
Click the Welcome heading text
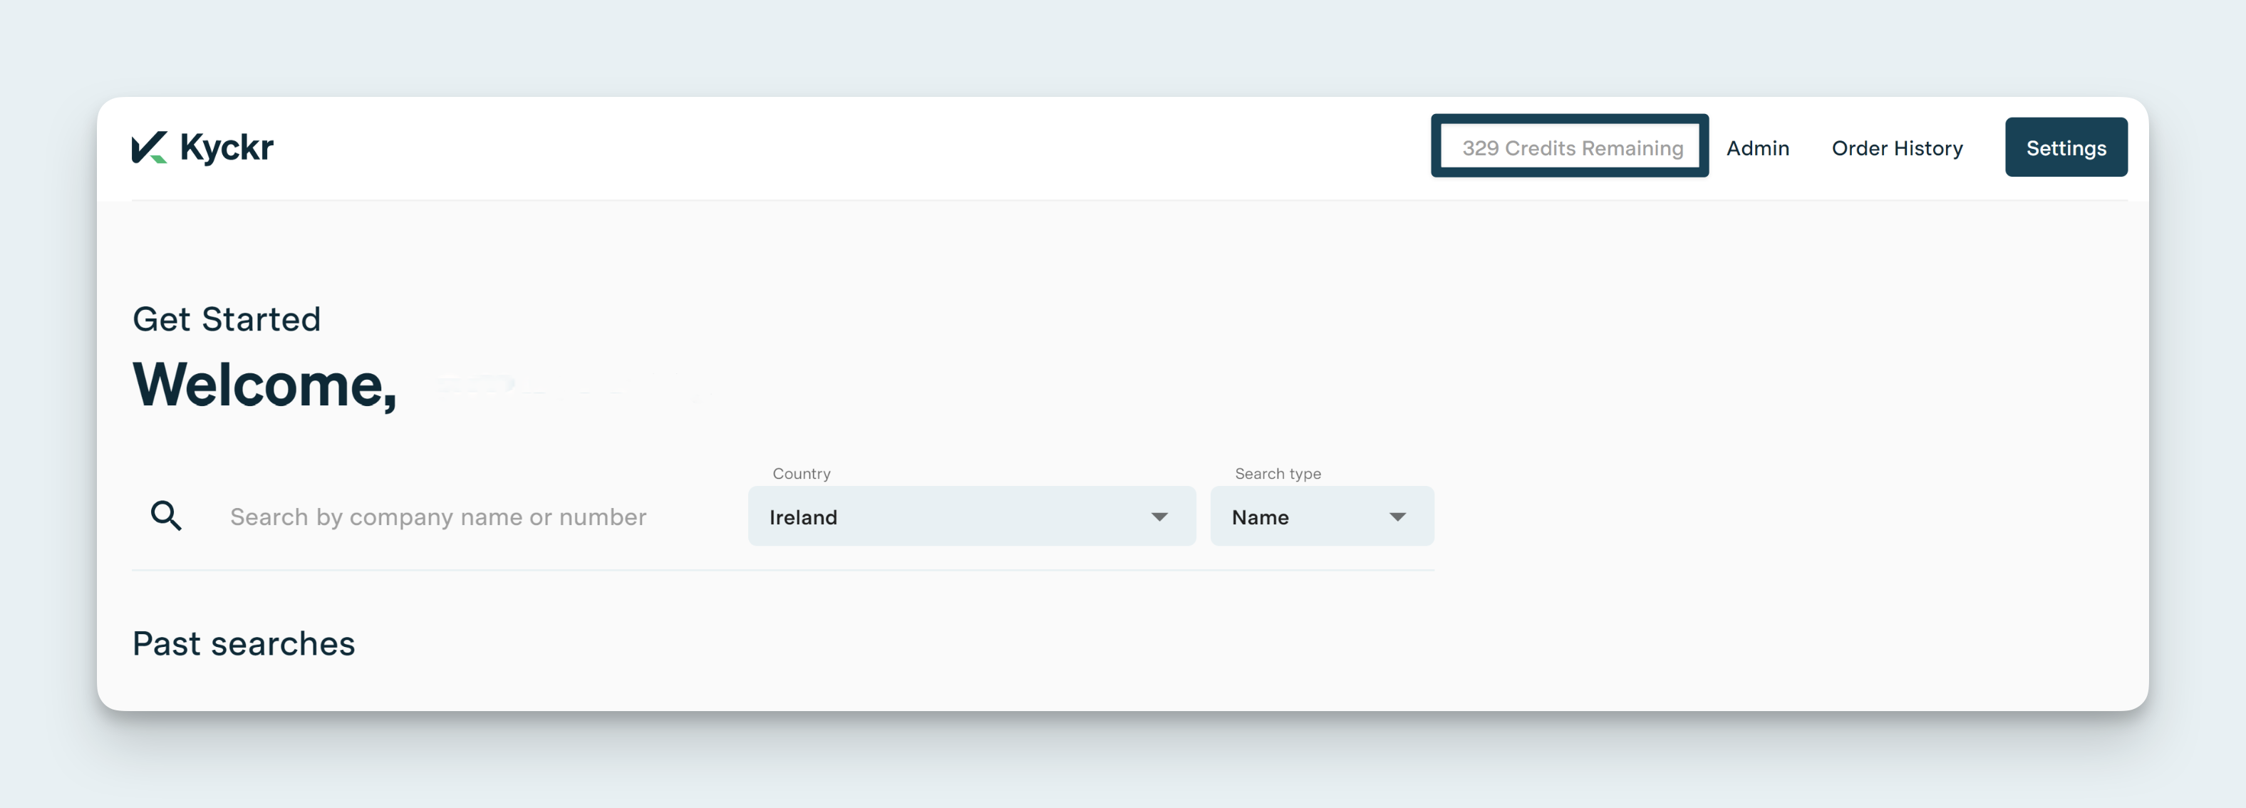(264, 384)
